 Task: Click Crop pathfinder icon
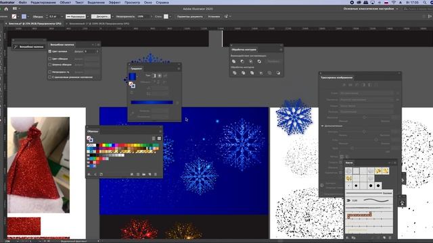[x=260, y=73]
